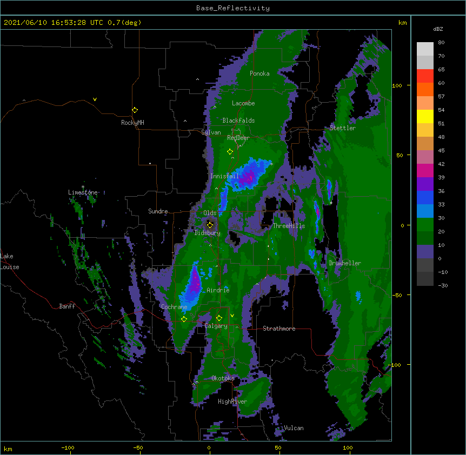This screenshot has height=455, width=466.
Task: Click the -30 value in the dBZ legend
Action: click(x=443, y=285)
